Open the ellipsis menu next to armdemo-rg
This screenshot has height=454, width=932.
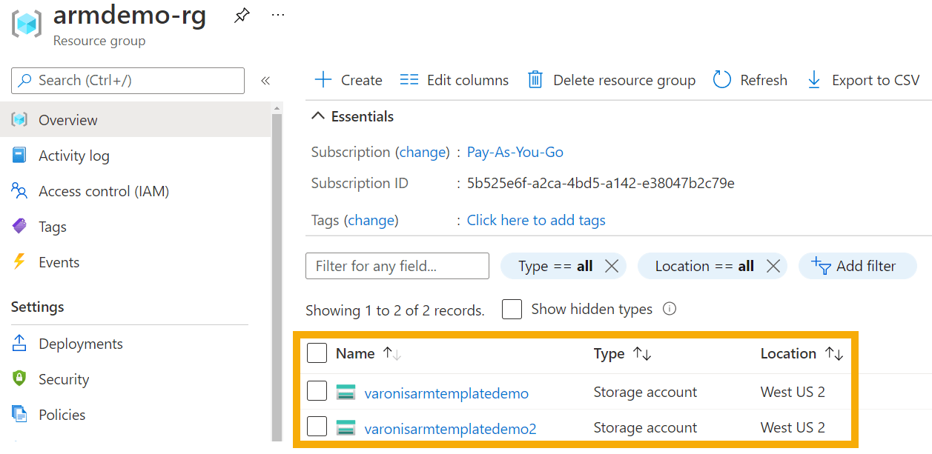(x=277, y=15)
